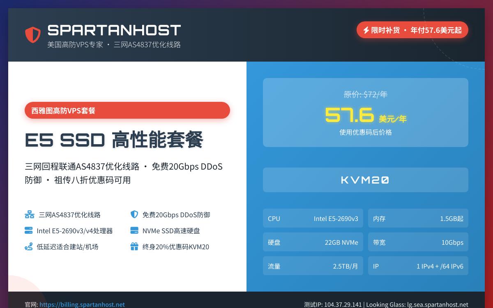Click the 流量 2.5TB/月 spec cell
The image size is (493, 308).
[313, 266]
